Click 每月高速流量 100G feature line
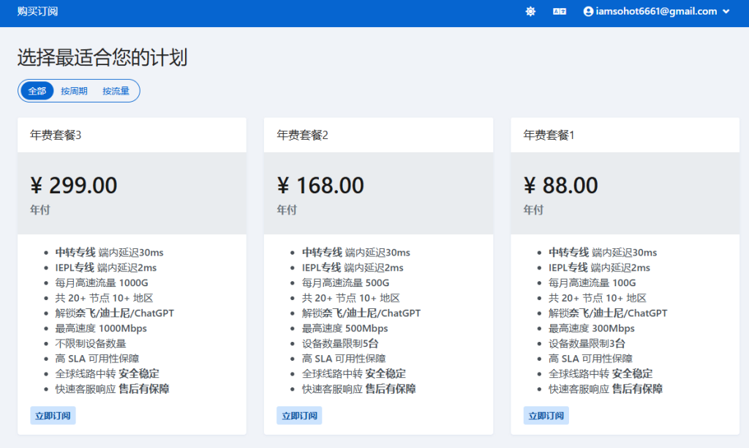This screenshot has width=749, height=448. pos(592,283)
